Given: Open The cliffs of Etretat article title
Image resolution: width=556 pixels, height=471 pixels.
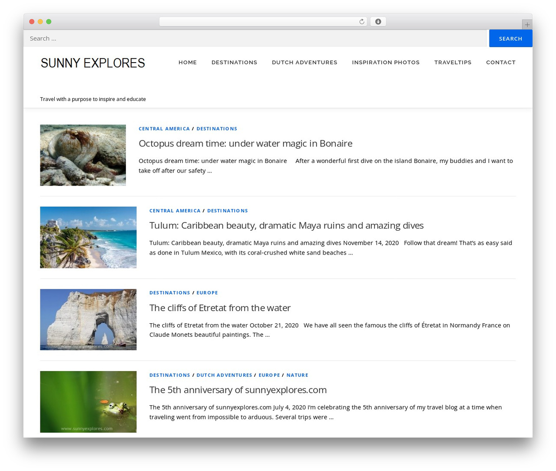Looking at the screenshot, I should pos(220,308).
